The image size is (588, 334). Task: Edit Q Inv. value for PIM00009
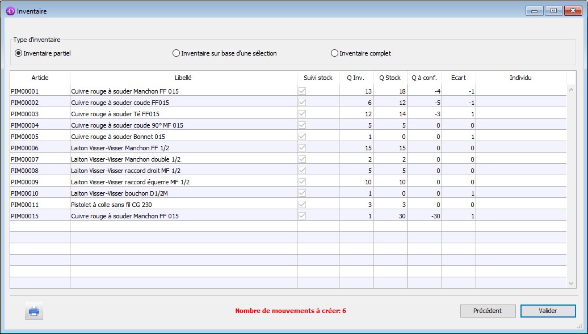[356, 182]
